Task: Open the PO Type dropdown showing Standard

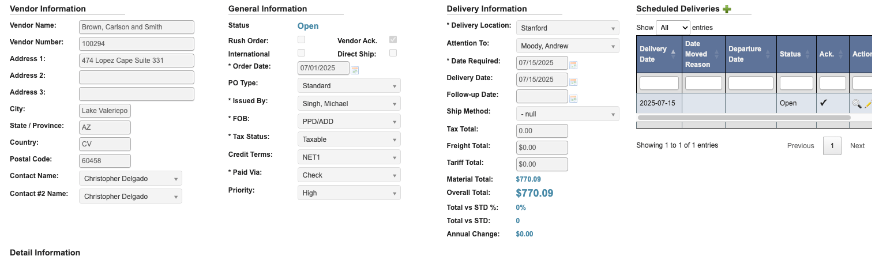Action: [x=349, y=86]
